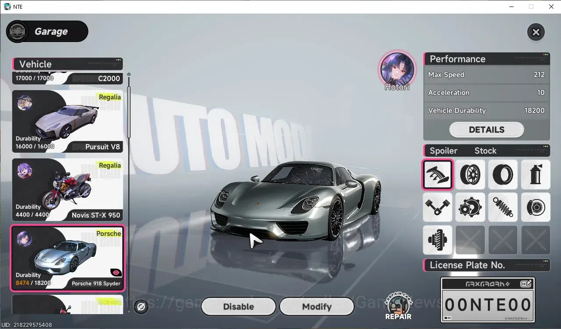Open the wheel rim modification slot
This screenshot has height=329, width=561.
click(x=470, y=174)
